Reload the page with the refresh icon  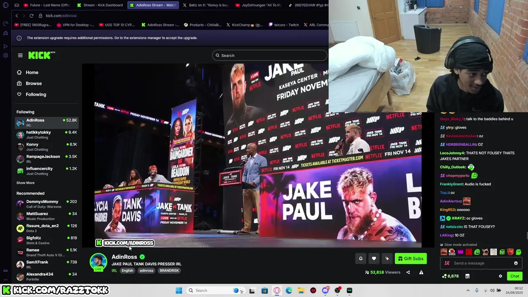pyautogui.click(x=31, y=16)
